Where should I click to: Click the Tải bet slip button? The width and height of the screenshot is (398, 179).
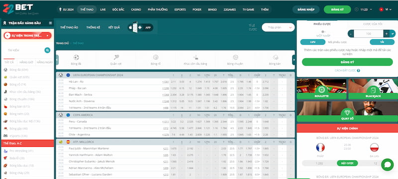point(382,42)
